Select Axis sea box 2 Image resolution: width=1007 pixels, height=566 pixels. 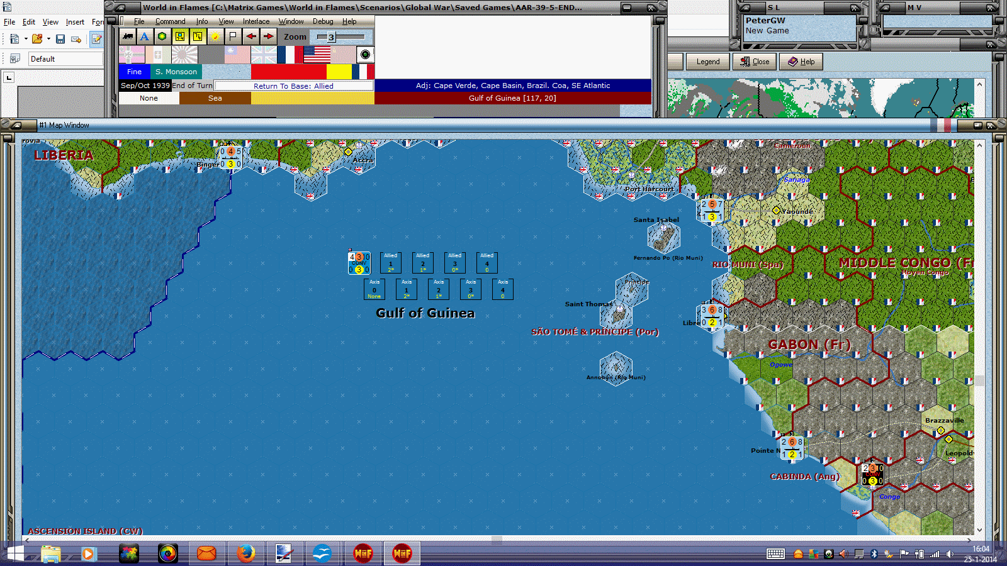point(439,289)
